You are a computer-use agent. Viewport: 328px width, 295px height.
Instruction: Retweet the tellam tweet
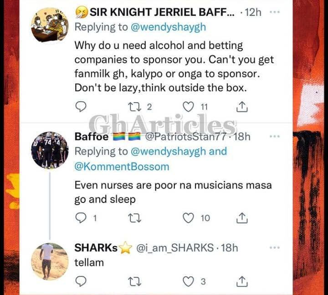[134, 282]
